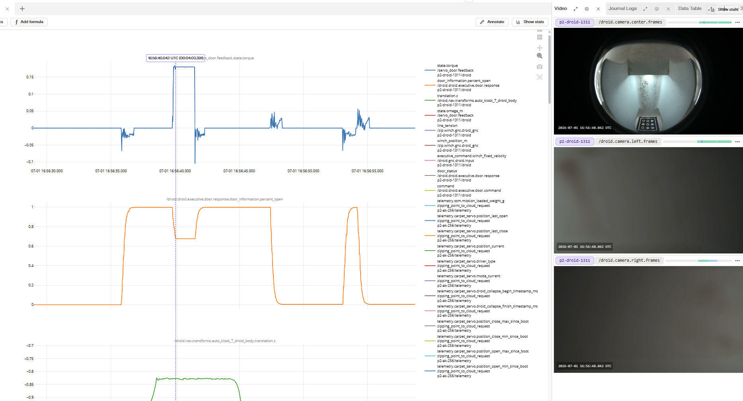Screen dimensions: 743x401
Task: Seek right camera frames timeline bar
Action: [698, 261]
